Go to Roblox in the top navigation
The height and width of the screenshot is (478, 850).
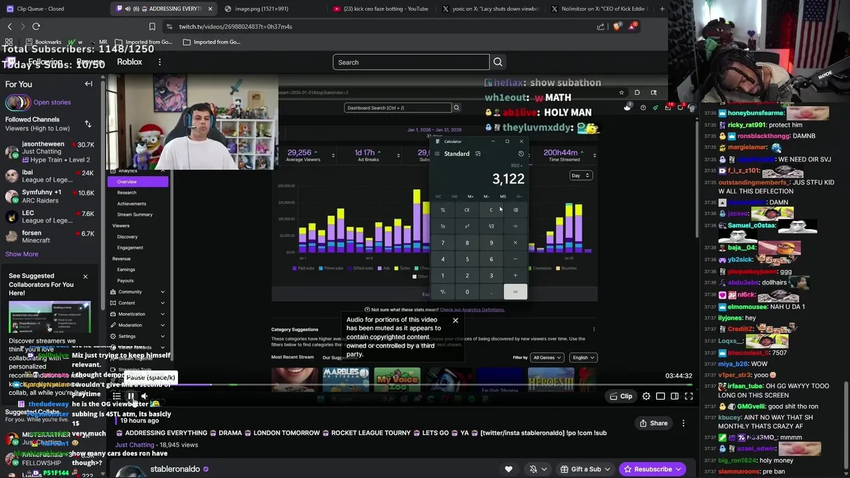(129, 62)
